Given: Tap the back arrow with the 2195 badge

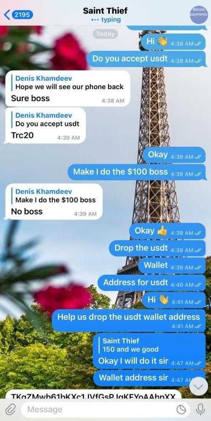Looking at the screenshot, I should pyautogui.click(x=19, y=14).
